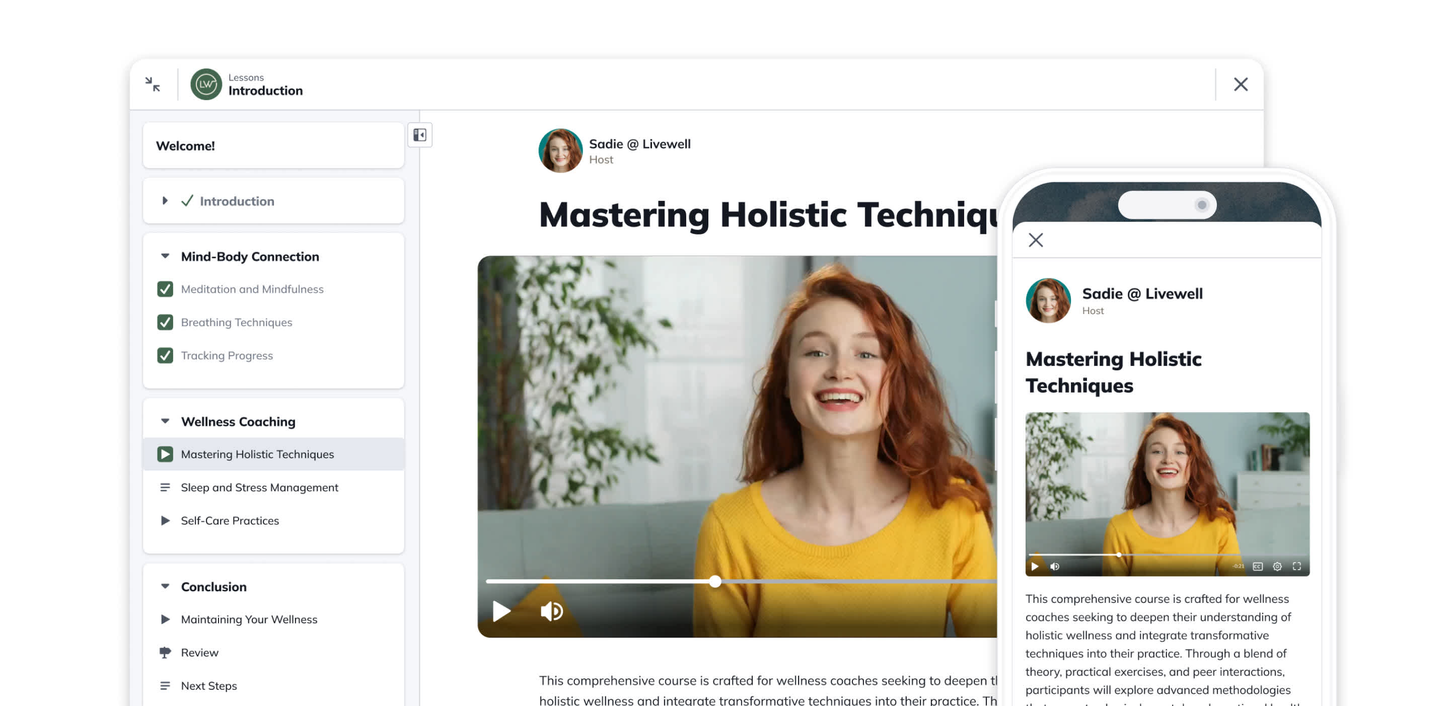Screen dimensions: 1450x706
Task: Collapse the Wellness Coaching section
Action: point(165,421)
